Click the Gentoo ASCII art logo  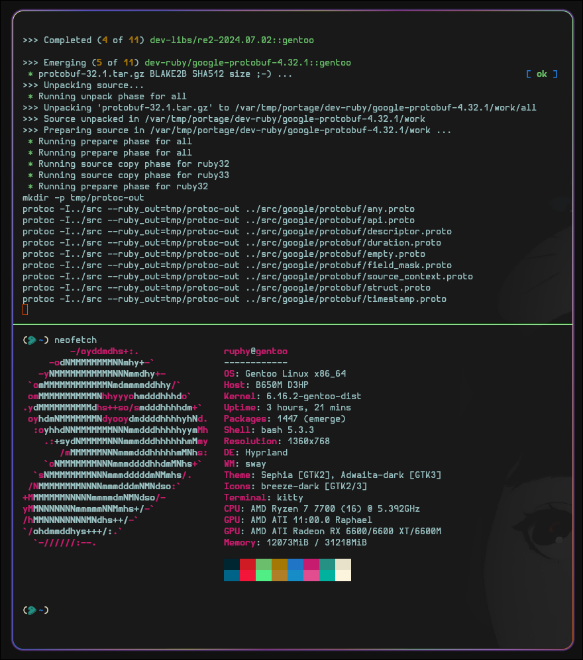coord(115,447)
